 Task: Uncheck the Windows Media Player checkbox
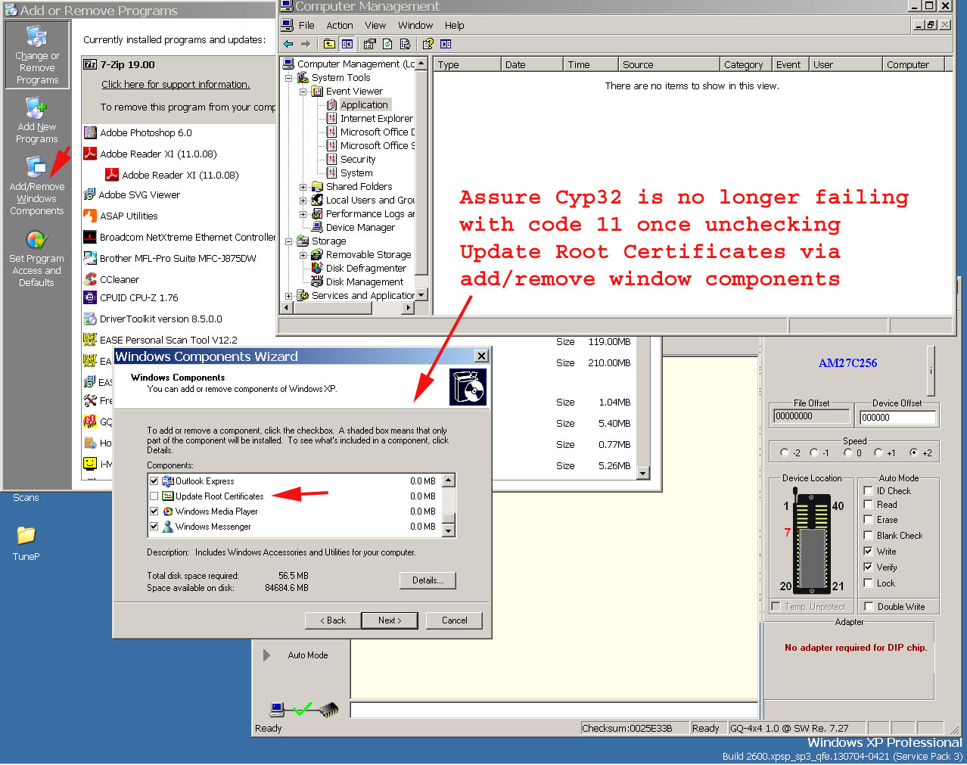pos(154,512)
